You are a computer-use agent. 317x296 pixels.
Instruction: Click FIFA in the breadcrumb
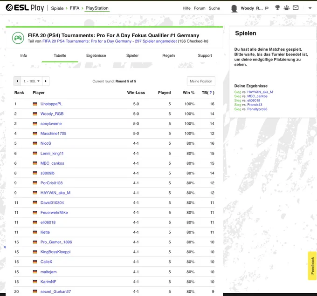click(75, 8)
